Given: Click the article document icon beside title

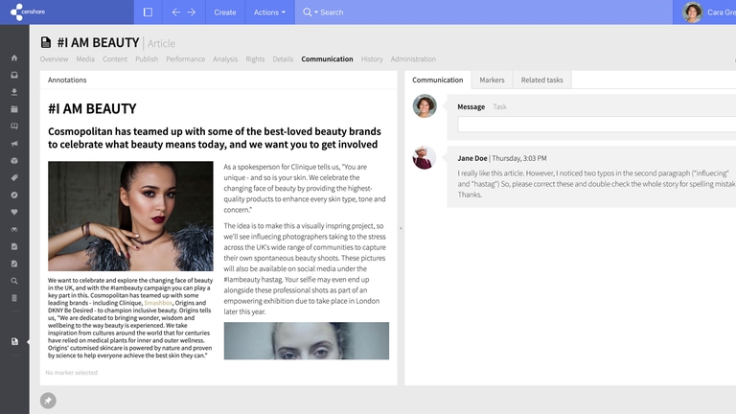Looking at the screenshot, I should coord(46,43).
